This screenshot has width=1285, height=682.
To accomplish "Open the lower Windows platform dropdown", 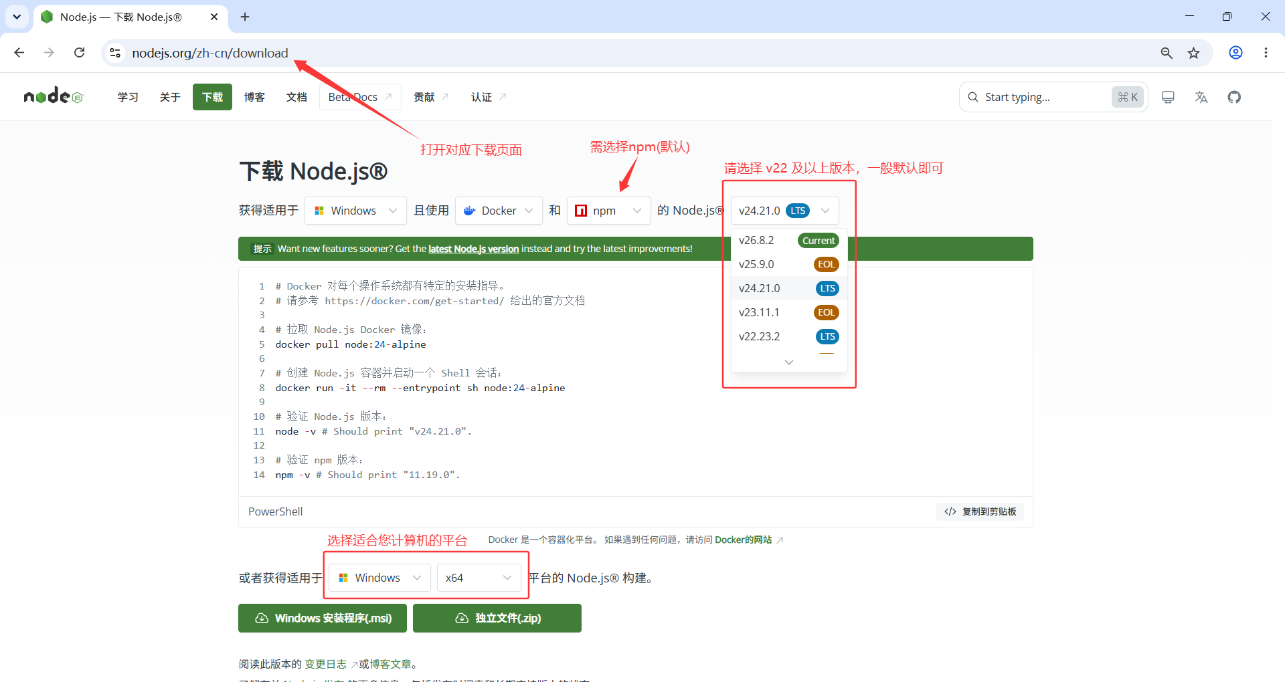I will [379, 578].
